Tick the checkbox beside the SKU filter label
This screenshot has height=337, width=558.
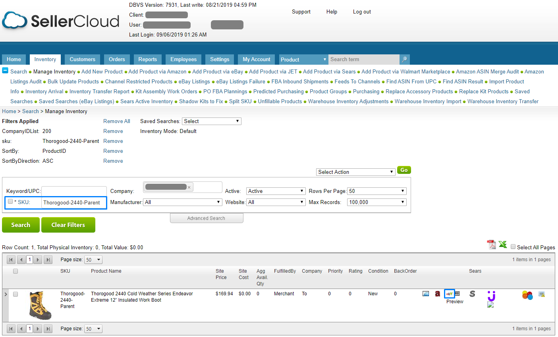[x=10, y=201]
